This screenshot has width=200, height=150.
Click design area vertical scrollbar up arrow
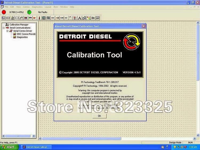pos(198,23)
